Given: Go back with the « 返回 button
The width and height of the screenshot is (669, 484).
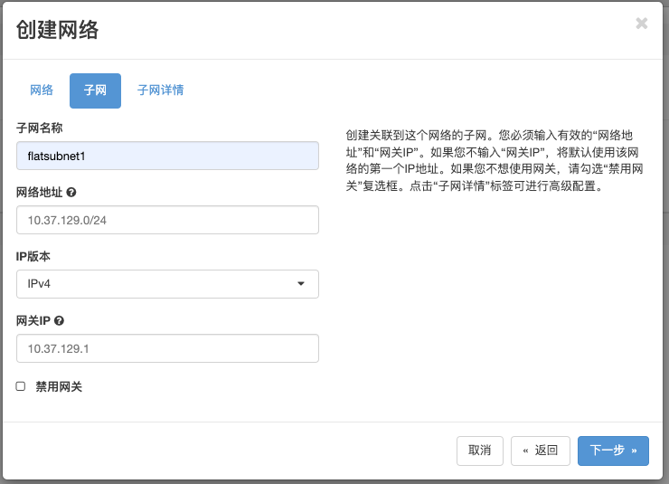Looking at the screenshot, I should click(540, 450).
